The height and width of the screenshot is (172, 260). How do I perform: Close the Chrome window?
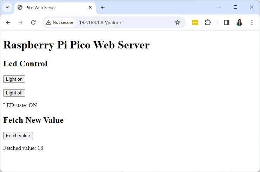pos(252,7)
